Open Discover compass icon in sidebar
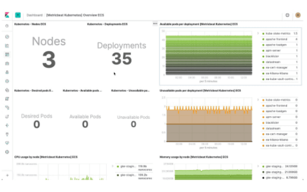 click(x=7, y=37)
